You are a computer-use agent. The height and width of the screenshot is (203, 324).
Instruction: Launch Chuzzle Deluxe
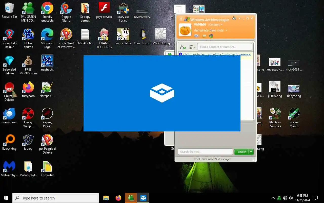pos(9,91)
